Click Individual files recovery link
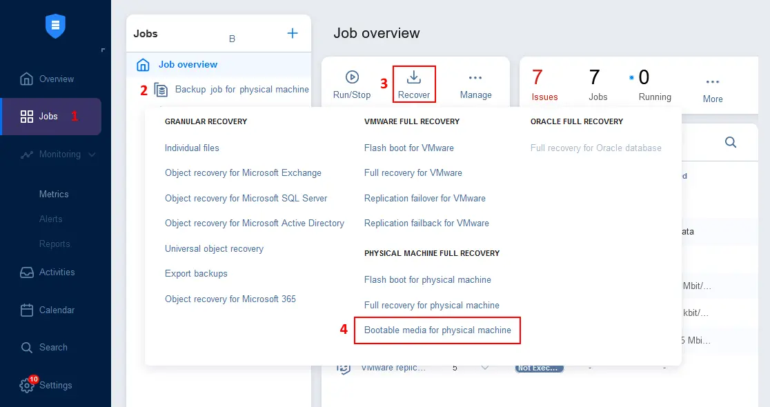The image size is (770, 407). (x=192, y=148)
